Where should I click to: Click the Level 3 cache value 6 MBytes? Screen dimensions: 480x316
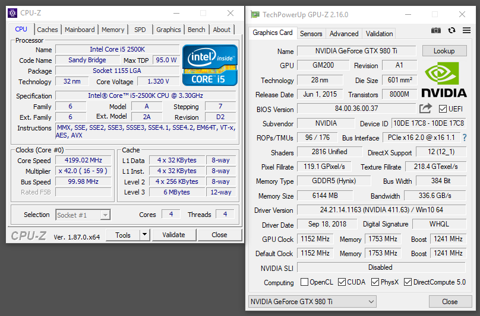[177, 192]
